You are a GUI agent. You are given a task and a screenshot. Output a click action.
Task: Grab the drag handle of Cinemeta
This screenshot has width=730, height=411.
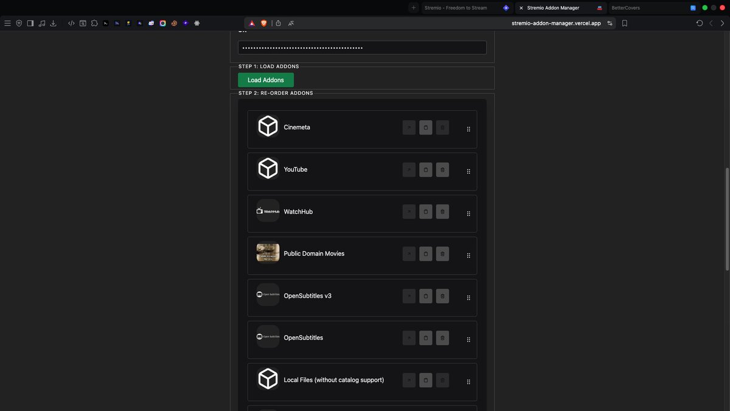468,129
